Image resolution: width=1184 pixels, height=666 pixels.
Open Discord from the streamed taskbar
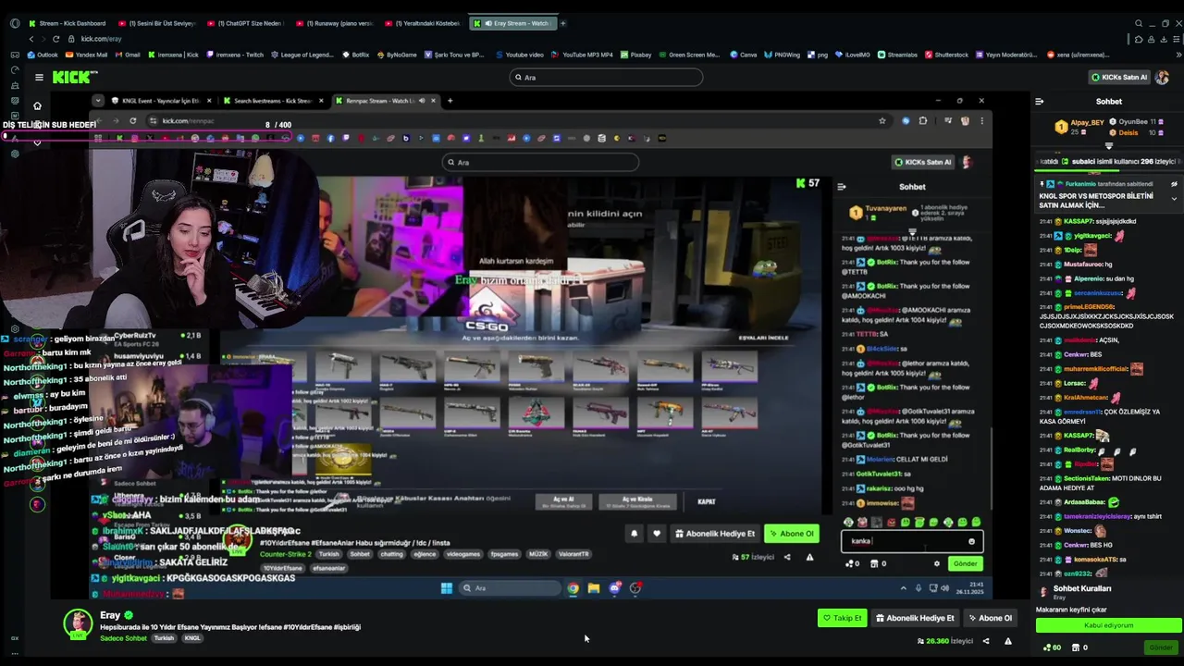tap(615, 588)
